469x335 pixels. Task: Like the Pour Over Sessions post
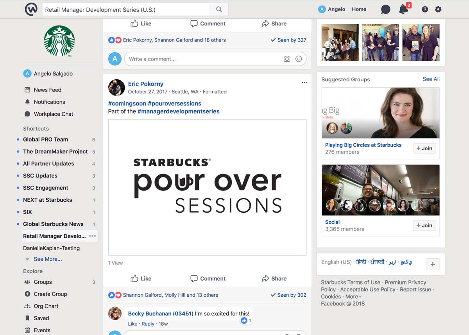(x=141, y=278)
